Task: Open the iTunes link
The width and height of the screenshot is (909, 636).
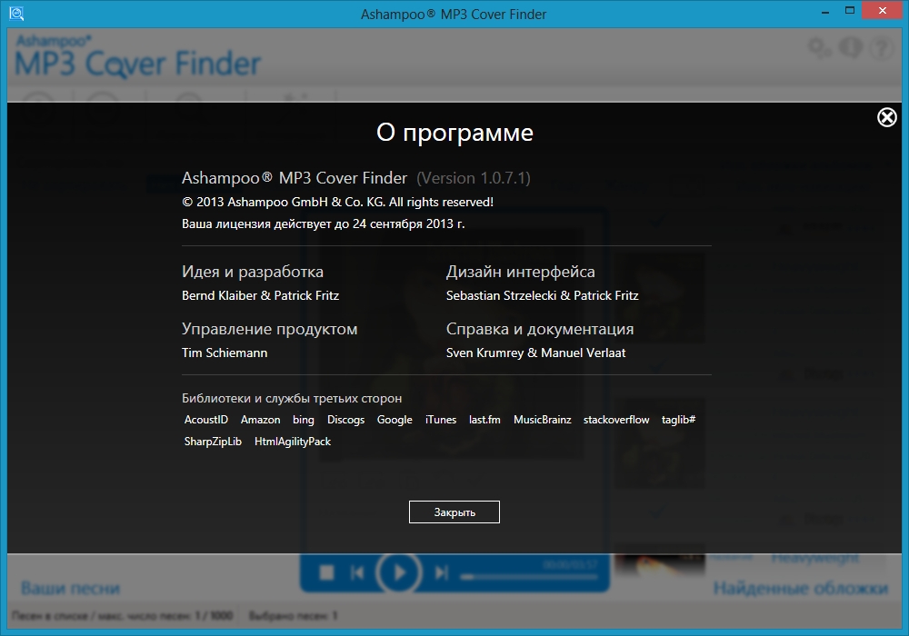Action: coord(441,420)
